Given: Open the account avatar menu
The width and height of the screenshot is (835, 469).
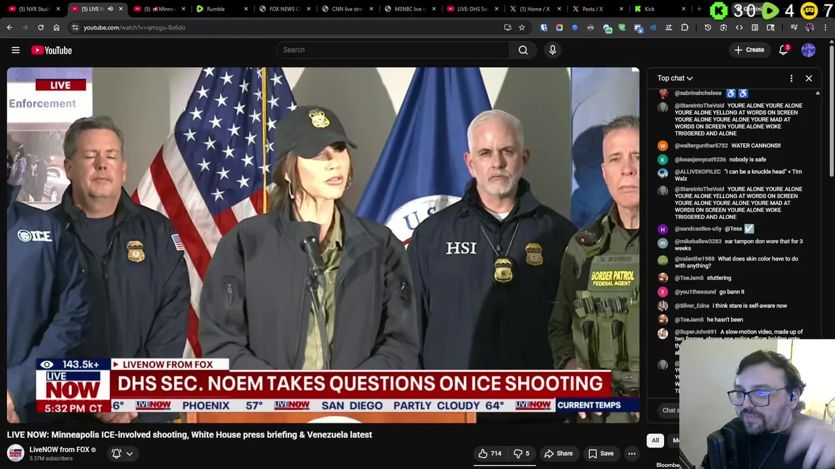Looking at the screenshot, I should (808, 50).
